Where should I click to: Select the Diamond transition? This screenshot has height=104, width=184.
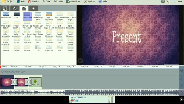(27, 40)
